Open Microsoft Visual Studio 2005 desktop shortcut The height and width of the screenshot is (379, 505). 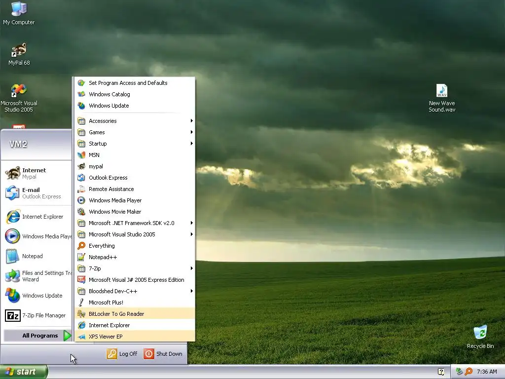click(19, 98)
